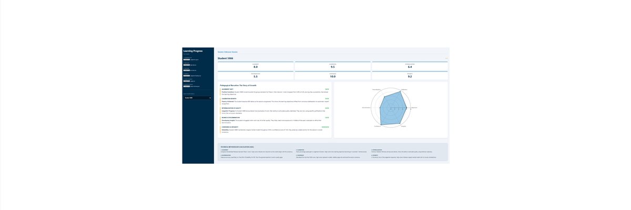Click the Session header link at top
Viewport: 631px width, 210px height.
pos(228,52)
